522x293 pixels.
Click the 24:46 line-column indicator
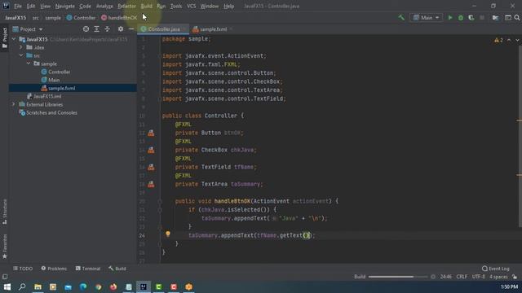[x=446, y=277]
